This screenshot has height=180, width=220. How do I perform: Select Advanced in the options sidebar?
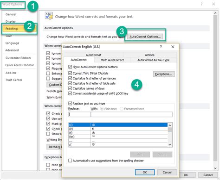(12, 50)
